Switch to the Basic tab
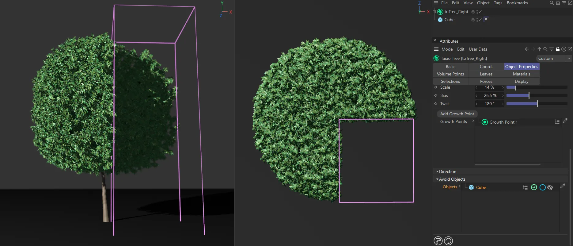 [450, 67]
